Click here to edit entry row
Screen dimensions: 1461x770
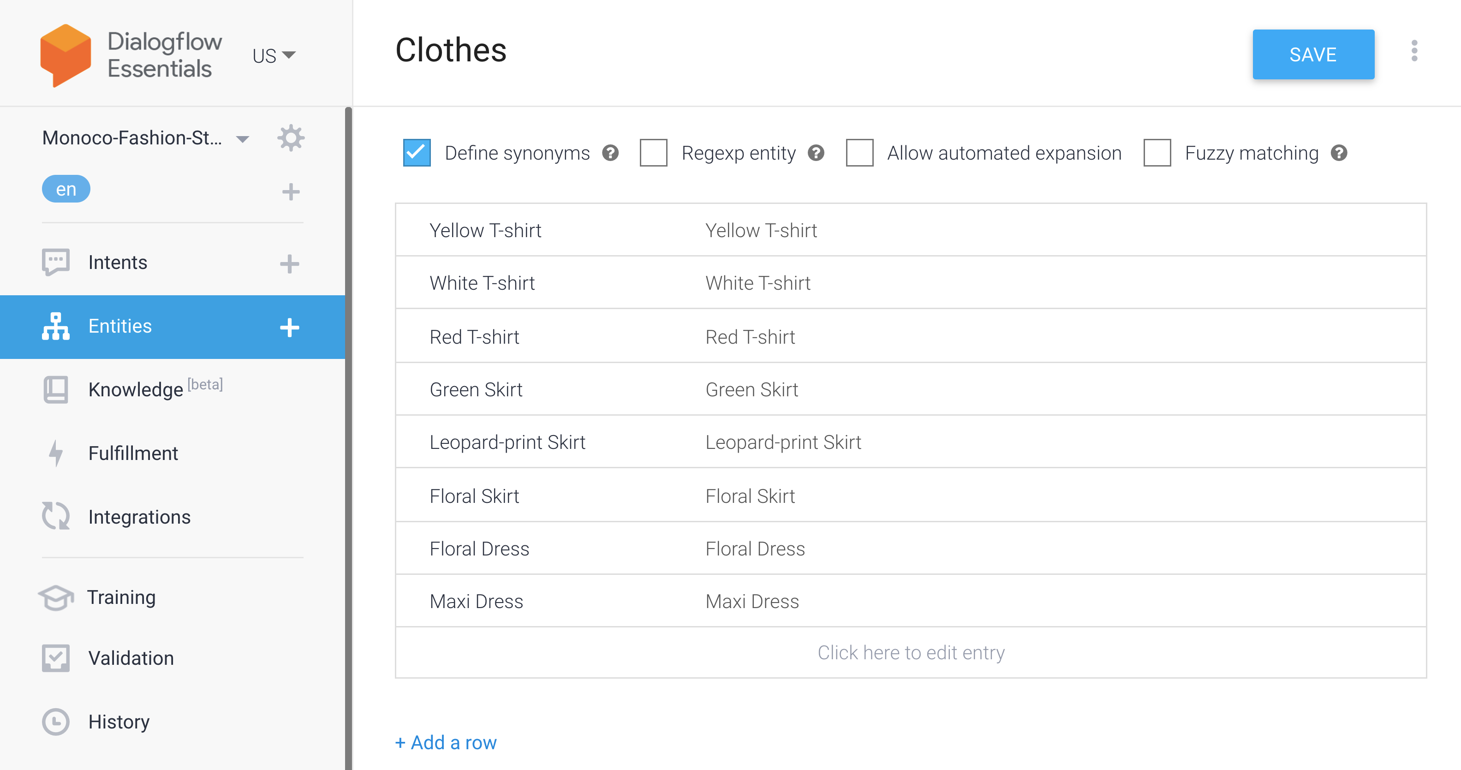(911, 653)
